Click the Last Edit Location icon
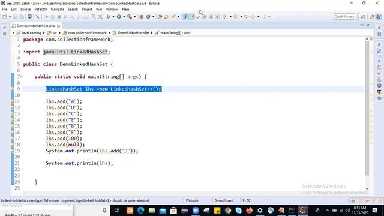This screenshot has height=216, width=384. (247, 17)
